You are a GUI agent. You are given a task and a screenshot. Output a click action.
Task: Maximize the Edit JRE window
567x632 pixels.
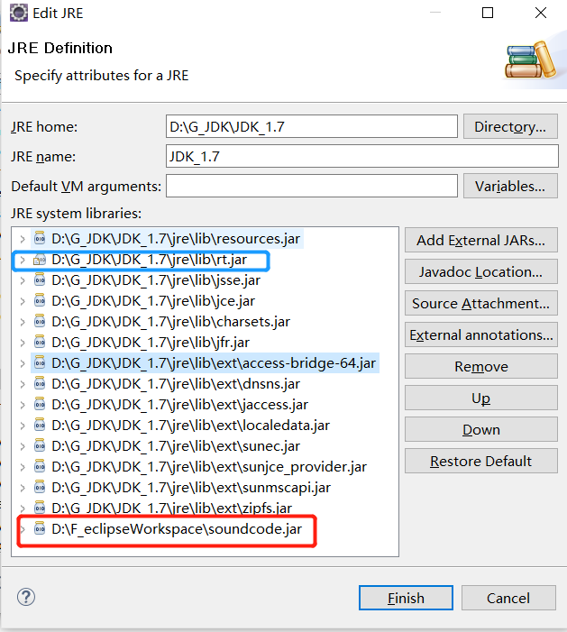(488, 13)
